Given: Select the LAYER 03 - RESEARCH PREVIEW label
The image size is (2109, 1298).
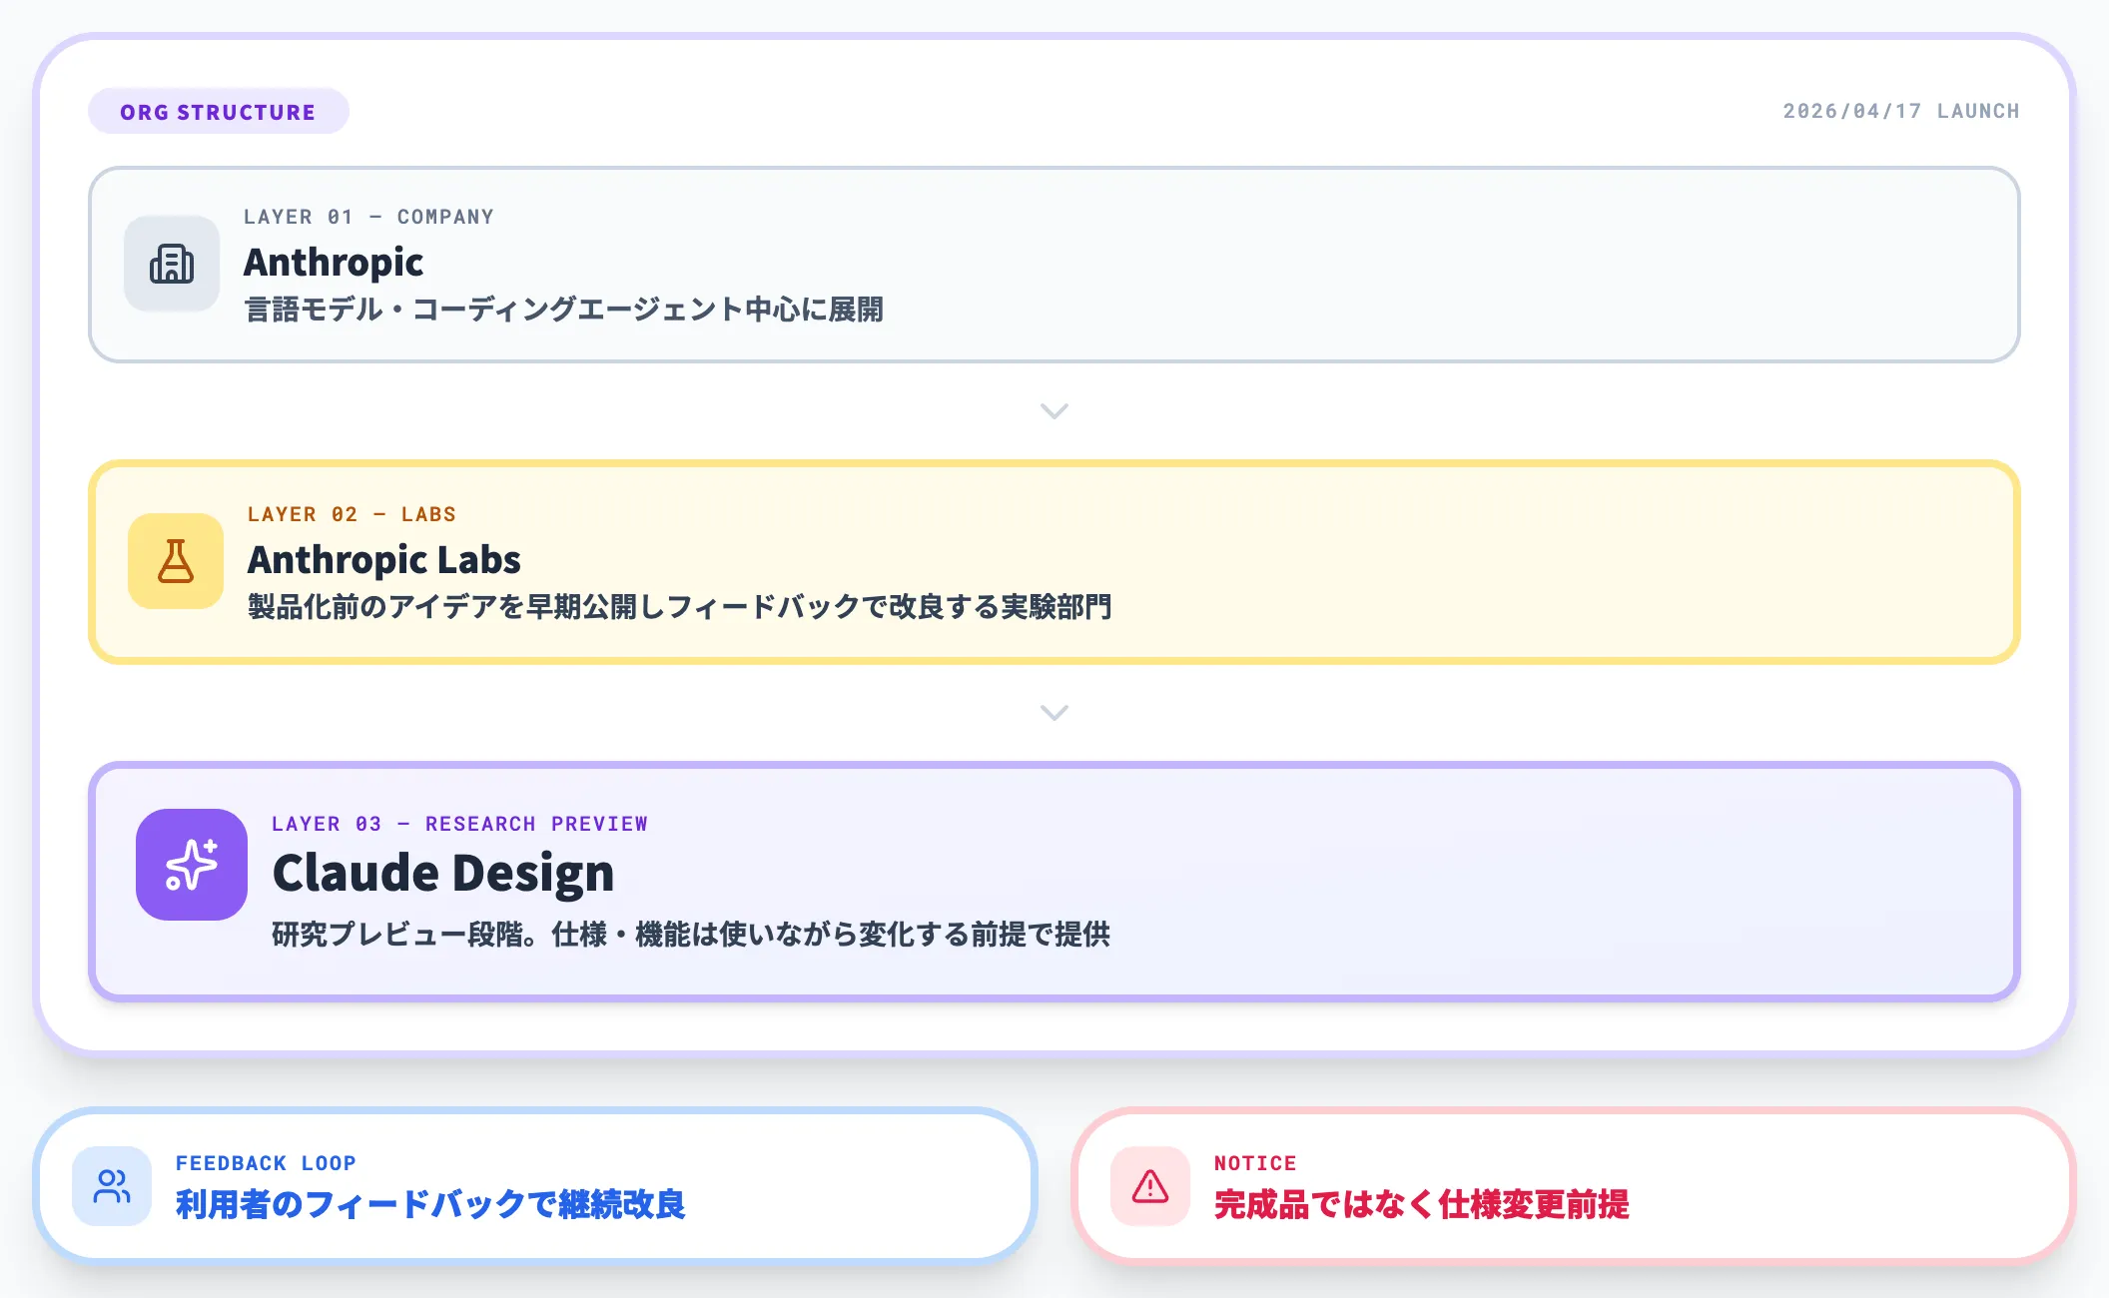Looking at the screenshot, I should pos(459,824).
